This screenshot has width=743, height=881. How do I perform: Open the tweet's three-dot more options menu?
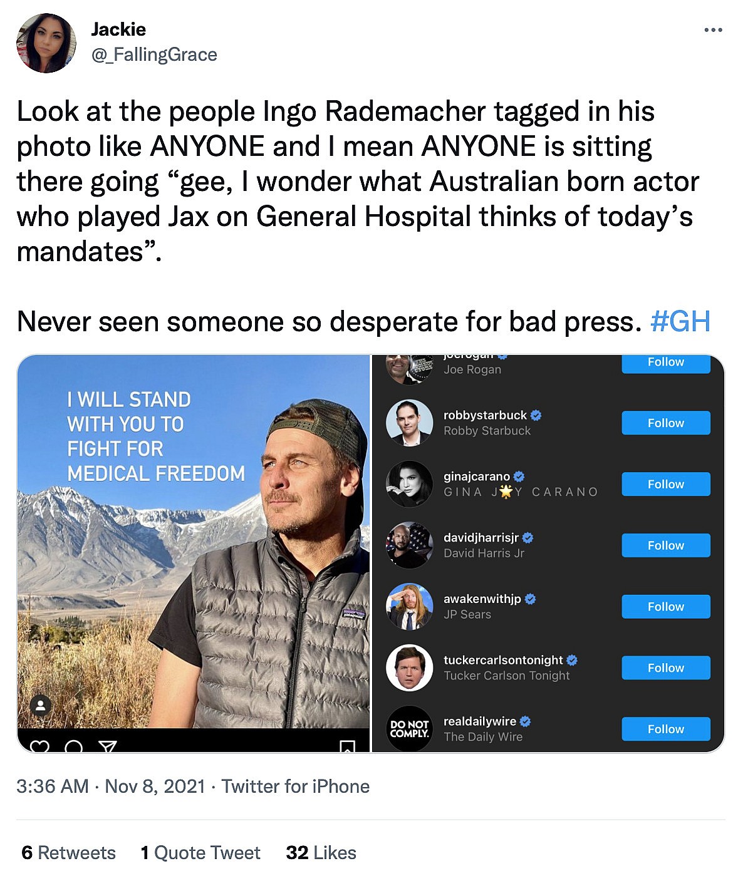coord(712,30)
